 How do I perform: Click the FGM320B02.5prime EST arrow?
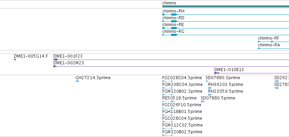pos(167,135)
